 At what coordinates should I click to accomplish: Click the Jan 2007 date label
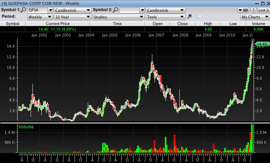pos(156,35)
